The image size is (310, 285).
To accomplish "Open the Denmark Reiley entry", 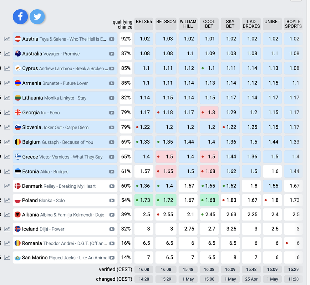I will click(x=65, y=186).
